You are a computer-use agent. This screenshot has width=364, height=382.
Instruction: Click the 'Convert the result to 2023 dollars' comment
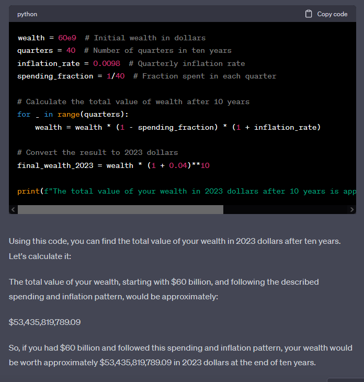(x=98, y=152)
